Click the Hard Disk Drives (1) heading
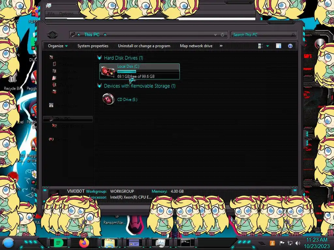The image size is (334, 250). click(124, 58)
